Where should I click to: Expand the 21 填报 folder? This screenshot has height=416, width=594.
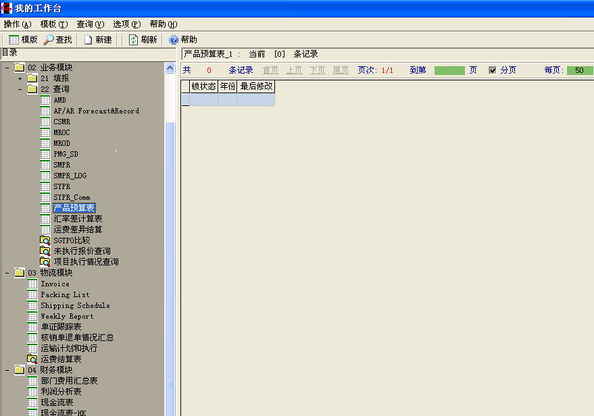click(20, 78)
